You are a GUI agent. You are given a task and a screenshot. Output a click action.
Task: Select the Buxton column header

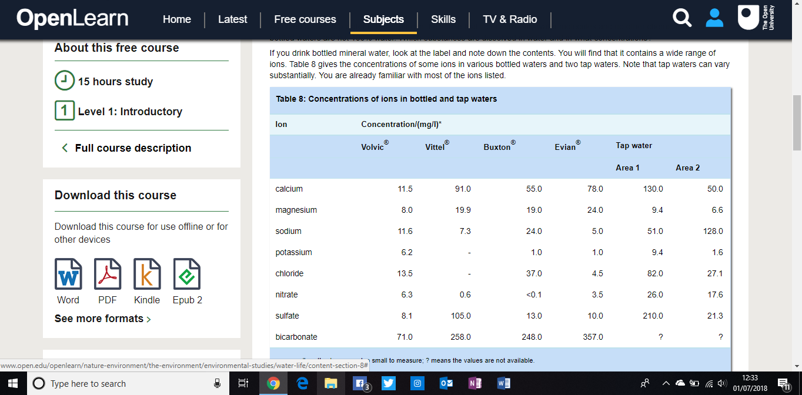(x=500, y=146)
